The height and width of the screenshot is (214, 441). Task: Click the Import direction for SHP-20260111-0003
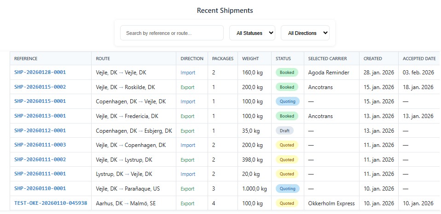pyautogui.click(x=188, y=145)
